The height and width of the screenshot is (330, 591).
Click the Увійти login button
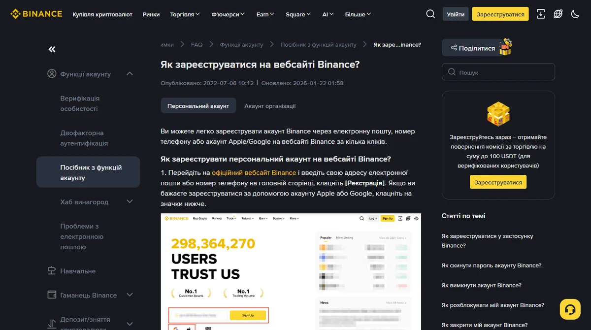pos(456,14)
